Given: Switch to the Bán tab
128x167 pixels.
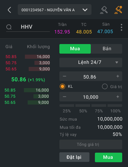Looking at the screenshot, I should pos(106,49).
